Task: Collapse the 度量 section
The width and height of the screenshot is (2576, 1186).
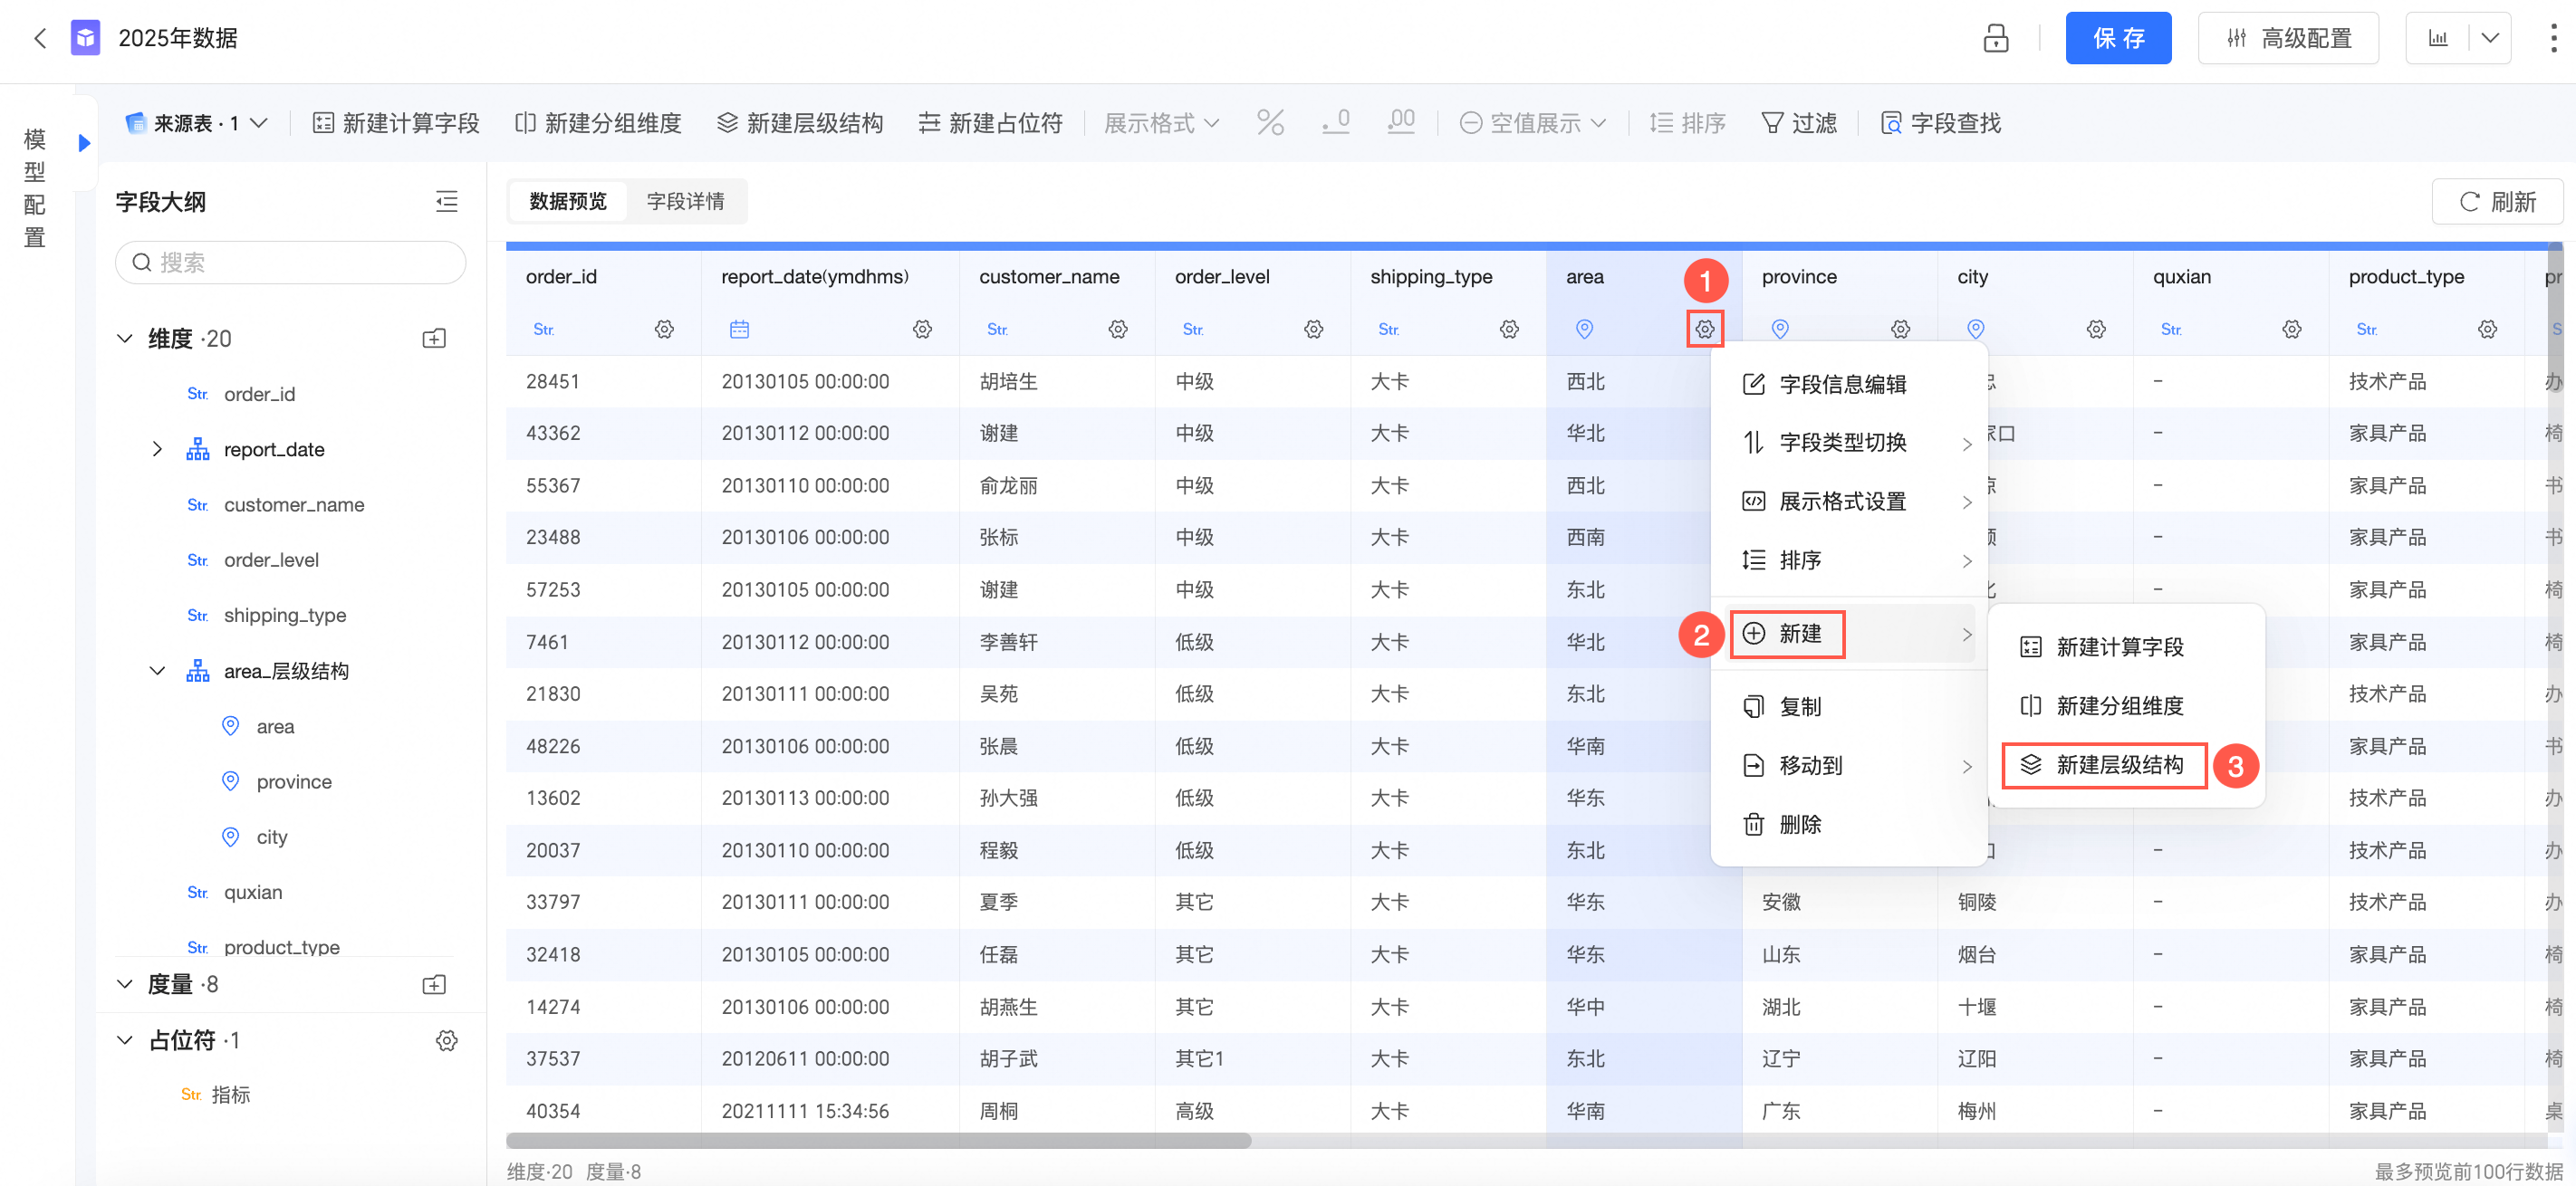Action: pyautogui.click(x=125, y=984)
